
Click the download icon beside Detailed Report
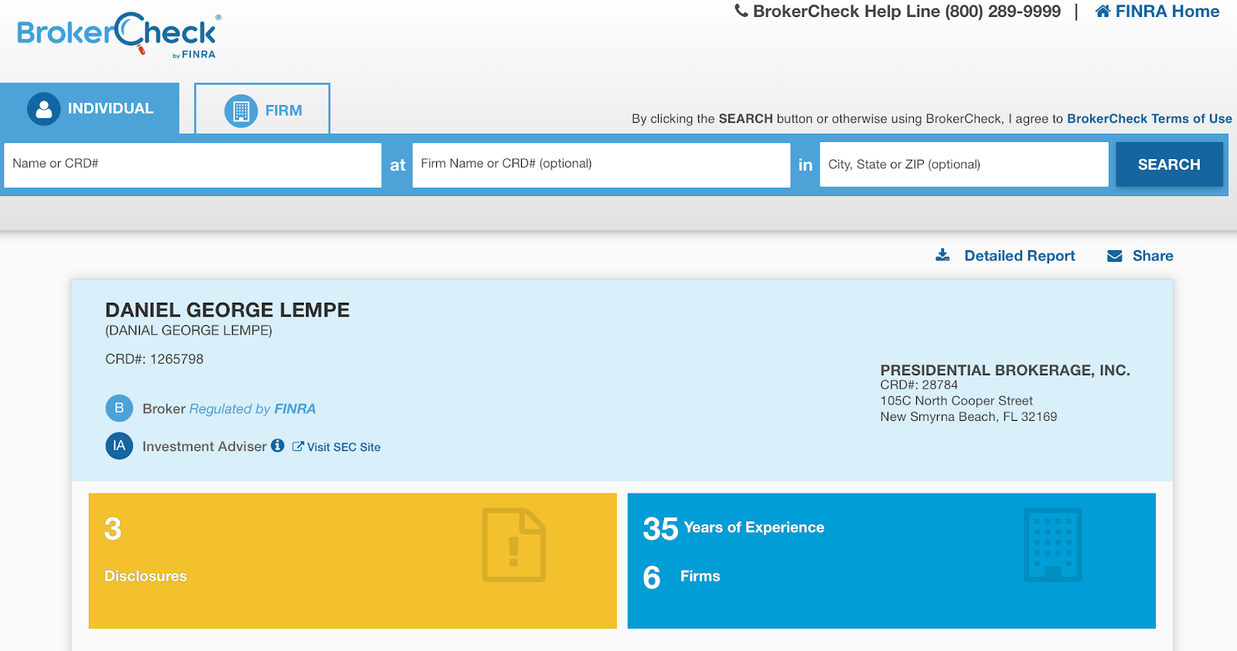[x=942, y=256]
